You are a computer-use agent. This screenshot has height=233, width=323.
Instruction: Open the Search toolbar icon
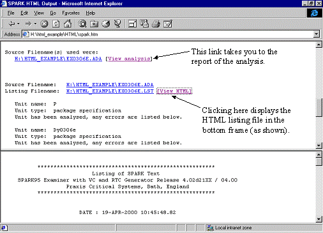click(x=82, y=24)
